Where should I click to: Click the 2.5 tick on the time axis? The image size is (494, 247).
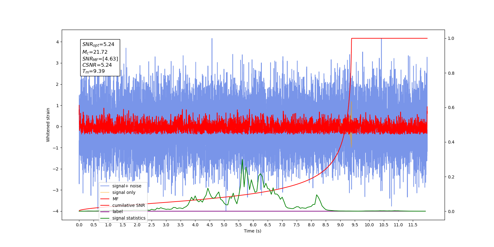click(152, 225)
